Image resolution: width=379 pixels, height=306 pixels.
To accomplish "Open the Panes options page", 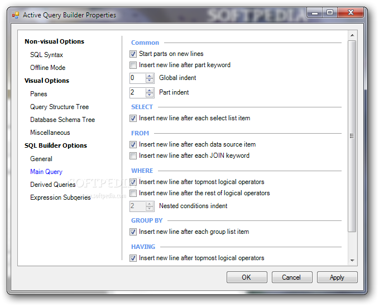I will pos(39,94).
